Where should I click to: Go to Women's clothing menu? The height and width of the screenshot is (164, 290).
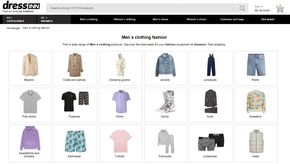pyautogui.click(x=125, y=19)
